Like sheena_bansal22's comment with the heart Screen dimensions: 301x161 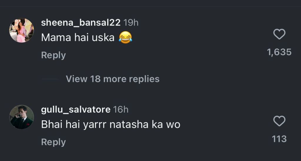[x=279, y=35]
